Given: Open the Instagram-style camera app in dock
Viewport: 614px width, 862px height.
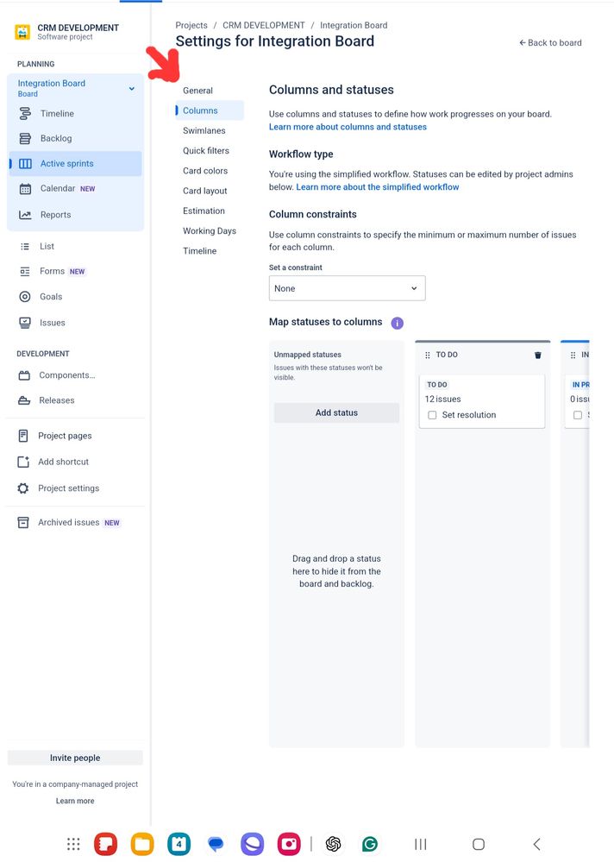Looking at the screenshot, I should tap(289, 844).
